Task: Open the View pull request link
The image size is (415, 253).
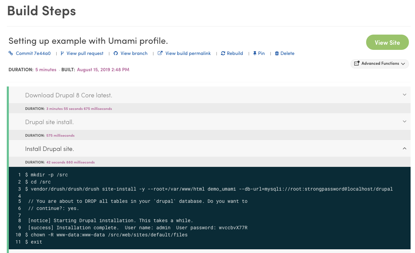Action: pos(85,53)
